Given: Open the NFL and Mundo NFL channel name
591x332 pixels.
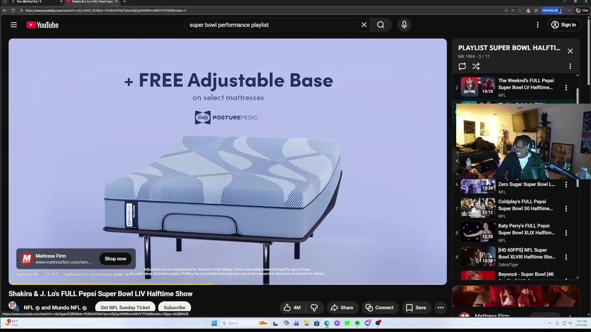Looking at the screenshot, I should pyautogui.click(x=52, y=308).
